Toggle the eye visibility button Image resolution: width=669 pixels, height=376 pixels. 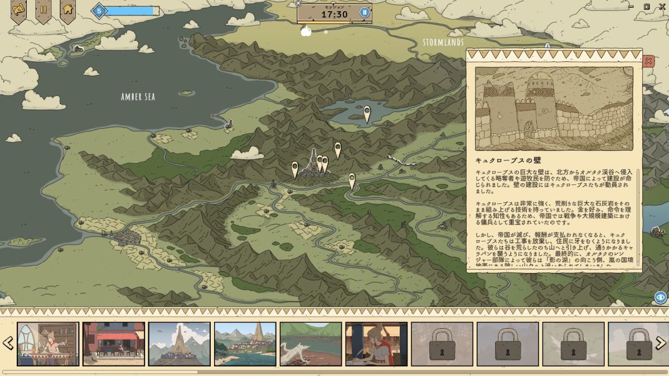coord(660,297)
